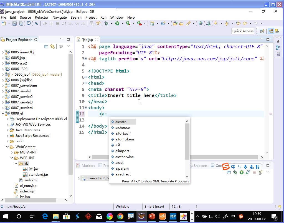
Task: Open the Sogou IME toolbox grid icon
Action: tap(257, 167)
